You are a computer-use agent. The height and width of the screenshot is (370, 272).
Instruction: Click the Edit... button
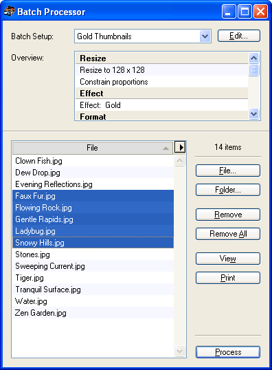(239, 36)
